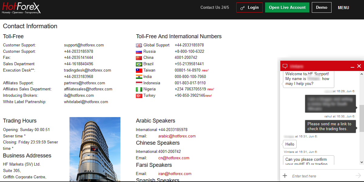Click the 'Hello' chat message bubble
The height and width of the screenshot is (182, 364).
coord(290,144)
